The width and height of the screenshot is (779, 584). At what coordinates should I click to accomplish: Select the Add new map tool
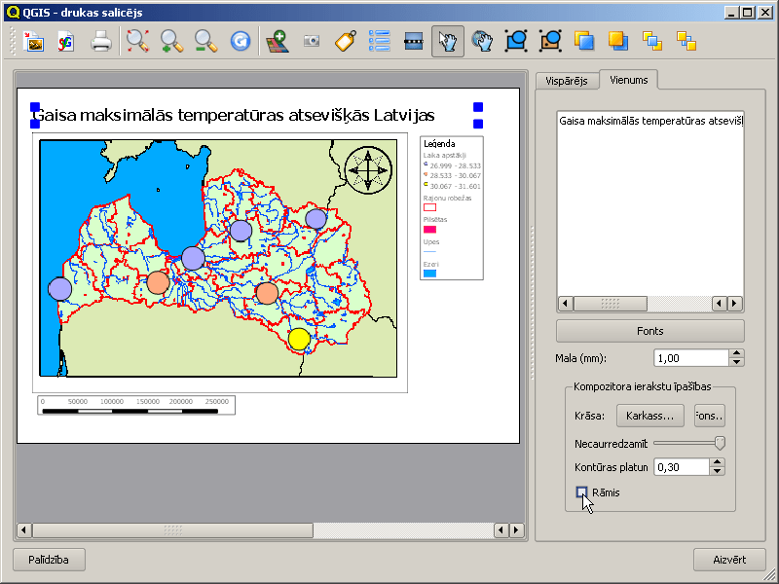(x=278, y=41)
